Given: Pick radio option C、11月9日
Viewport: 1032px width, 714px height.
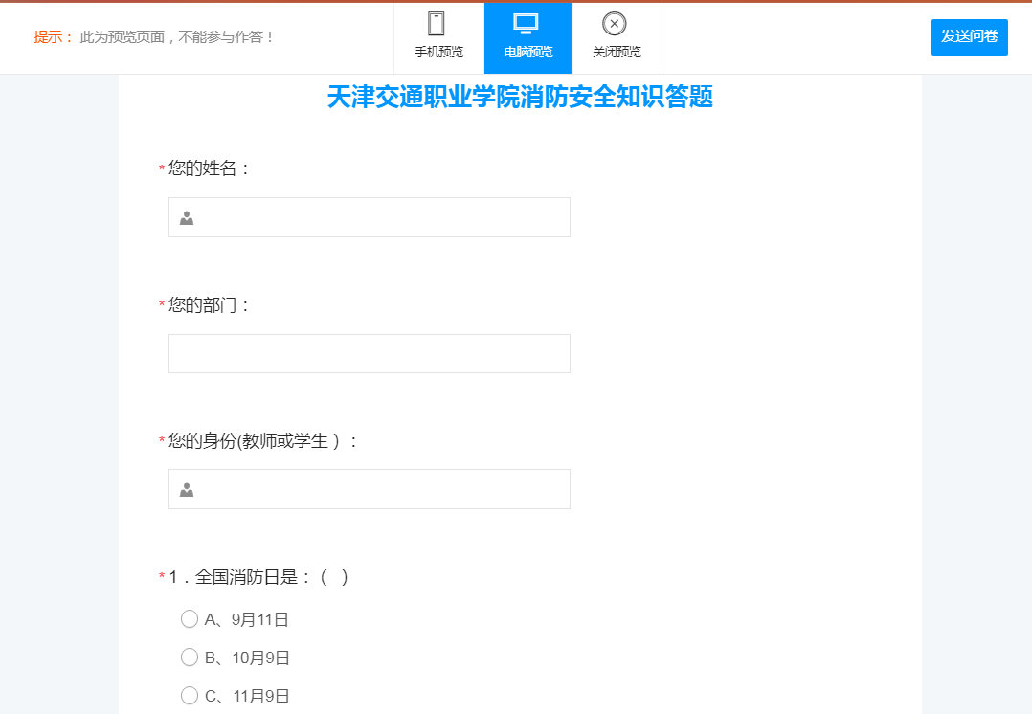Looking at the screenshot, I should click(x=190, y=696).
